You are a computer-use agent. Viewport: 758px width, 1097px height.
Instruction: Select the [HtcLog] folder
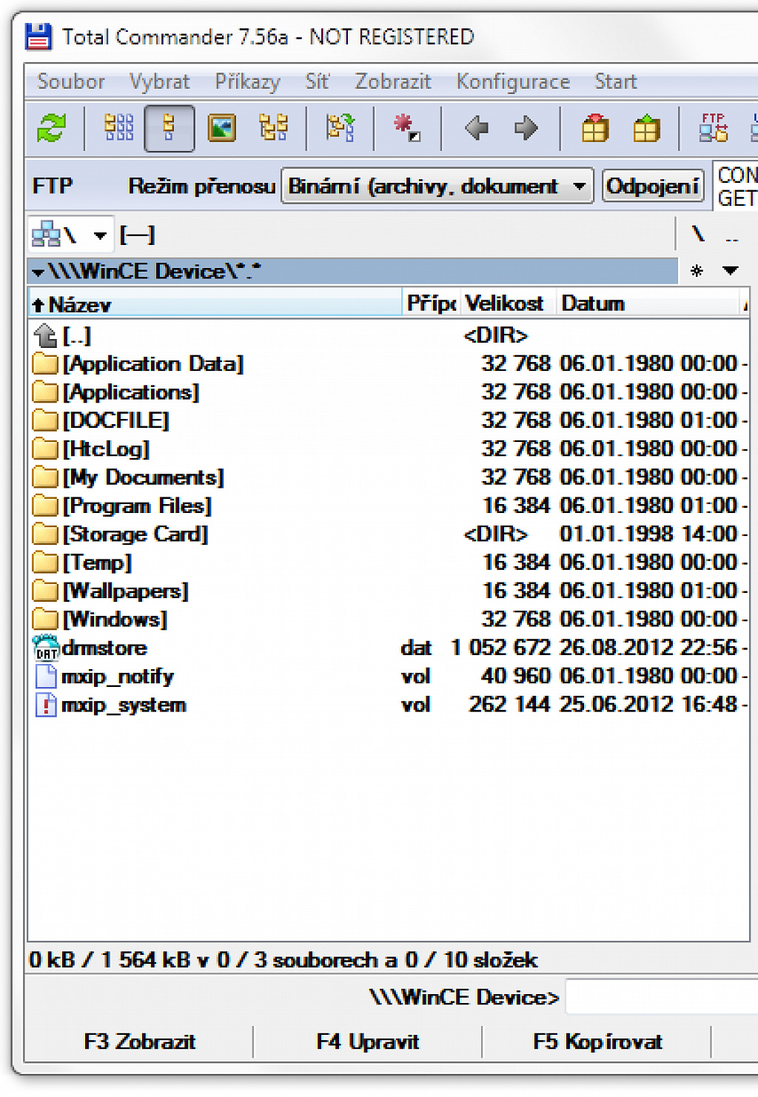point(389,449)
